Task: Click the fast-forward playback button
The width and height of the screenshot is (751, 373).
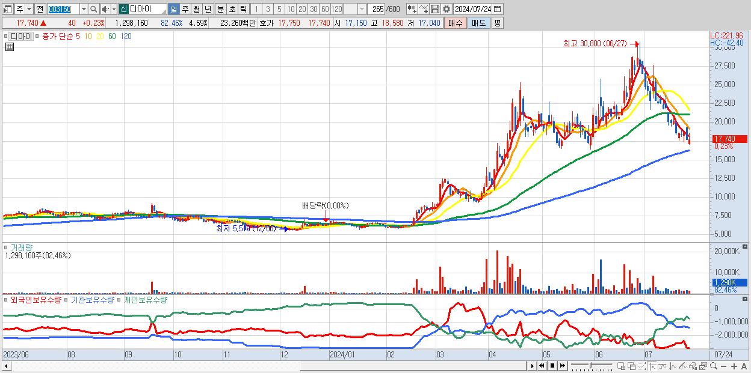Action: click(563, 366)
